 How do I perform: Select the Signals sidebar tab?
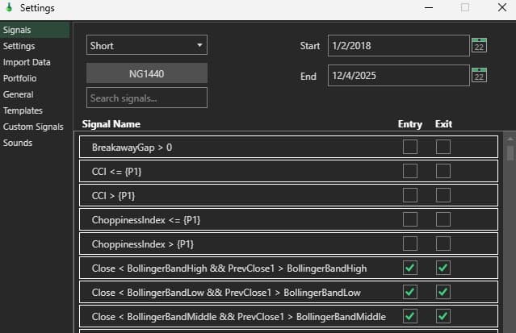[35, 30]
